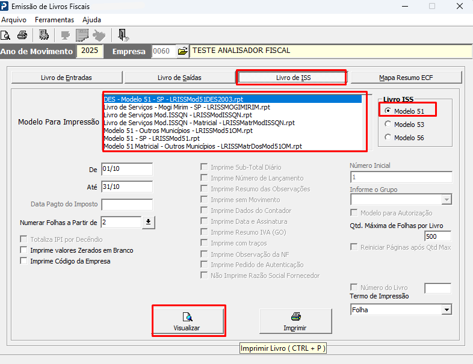Image resolution: width=473 pixels, height=364 pixels.
Task: Toggle Imprime com traços checkbox
Action: click(x=204, y=243)
